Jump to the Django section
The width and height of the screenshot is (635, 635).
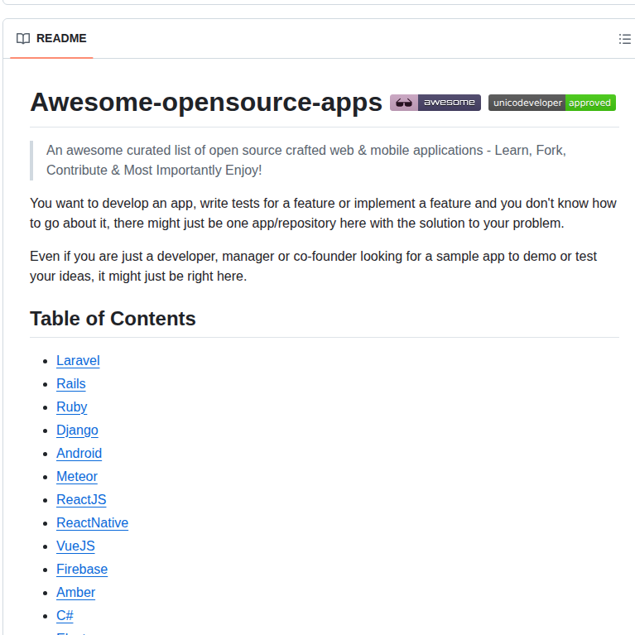(x=77, y=430)
